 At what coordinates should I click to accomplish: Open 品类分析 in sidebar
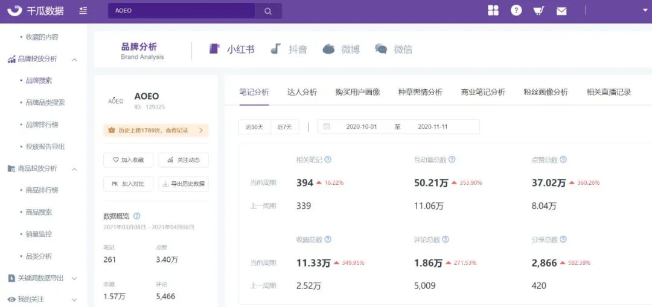[x=39, y=256]
